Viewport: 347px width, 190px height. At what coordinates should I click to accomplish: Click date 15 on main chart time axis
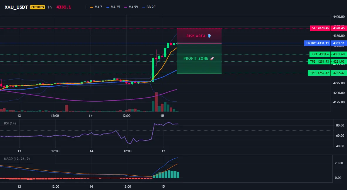pyautogui.click(x=162, y=116)
